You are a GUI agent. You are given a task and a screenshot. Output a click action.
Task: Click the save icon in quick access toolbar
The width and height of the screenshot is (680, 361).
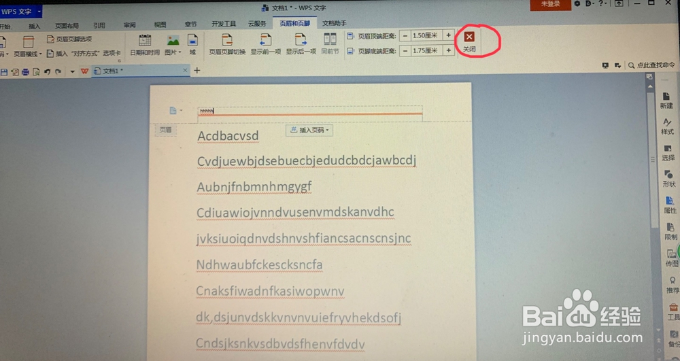4,72
